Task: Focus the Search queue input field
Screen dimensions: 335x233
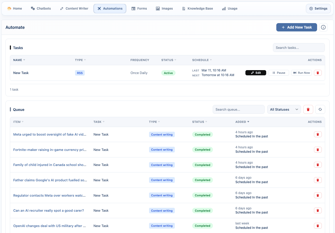Action: click(x=238, y=109)
